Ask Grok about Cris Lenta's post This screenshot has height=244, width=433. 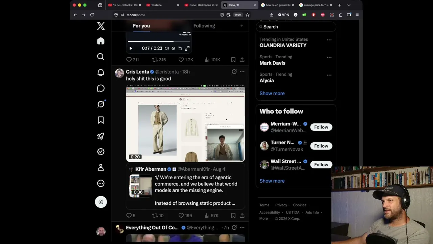pos(234,72)
